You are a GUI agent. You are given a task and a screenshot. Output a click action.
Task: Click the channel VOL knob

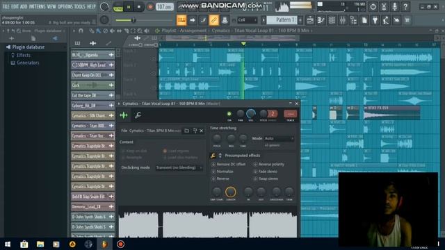pos(251,114)
